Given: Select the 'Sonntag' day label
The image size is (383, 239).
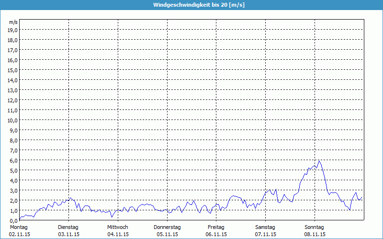Looking at the screenshot, I should click(315, 227).
